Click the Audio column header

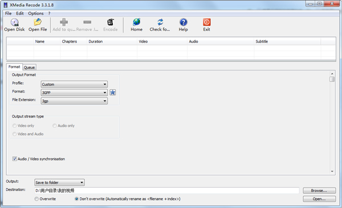tap(221, 41)
